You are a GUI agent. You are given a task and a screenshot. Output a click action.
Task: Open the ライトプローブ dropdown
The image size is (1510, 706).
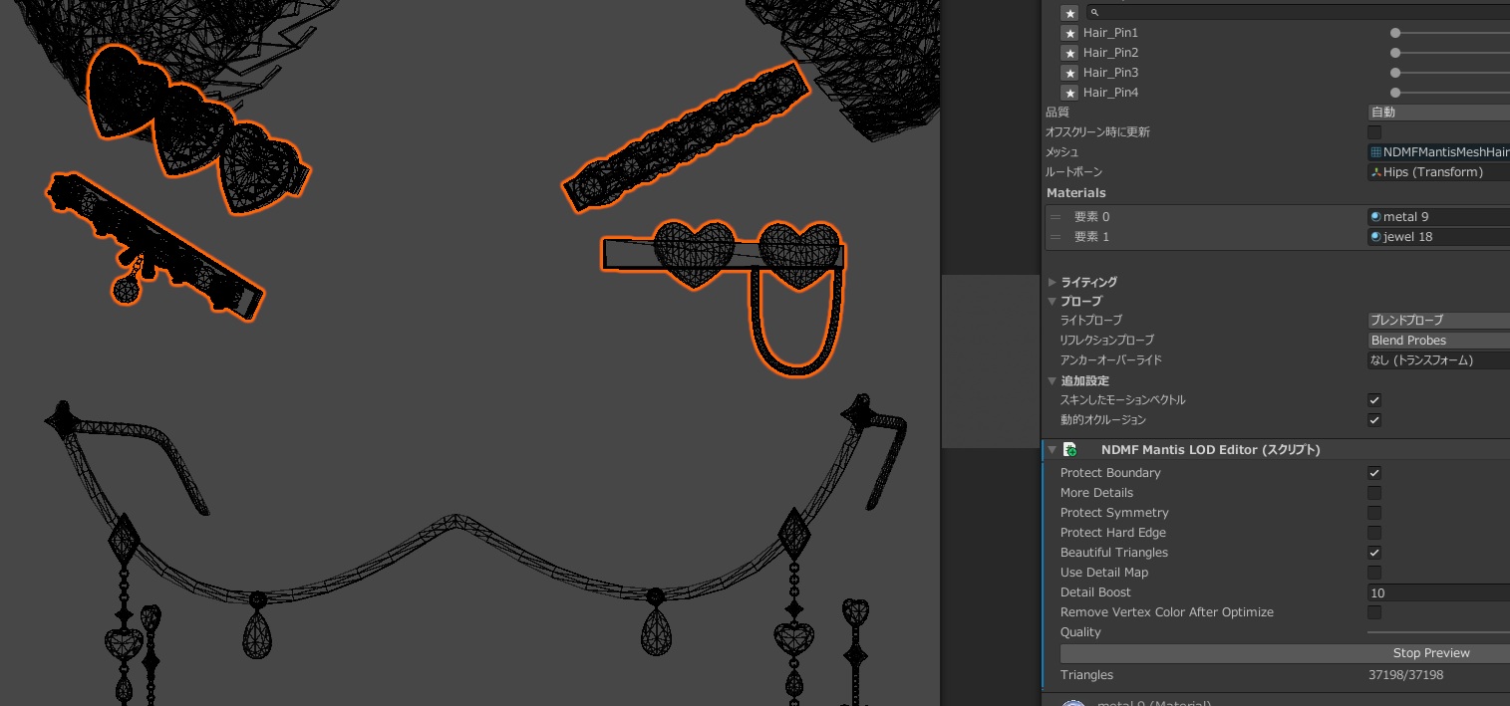click(1437, 321)
